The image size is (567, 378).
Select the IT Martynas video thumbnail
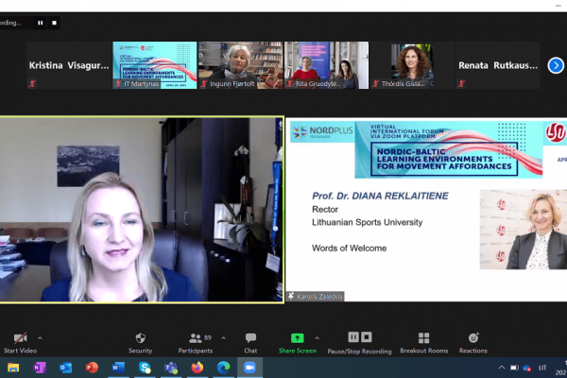pos(155,65)
